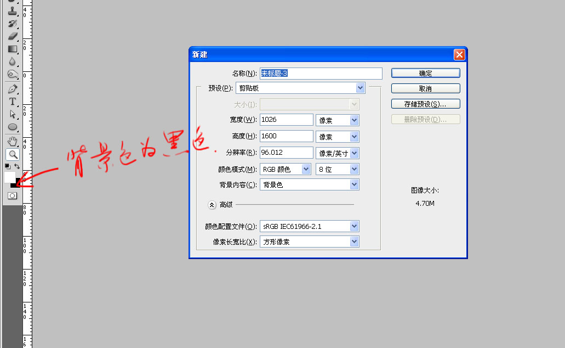The image size is (565, 348).
Task: Close the 新建 dialog
Action: pyautogui.click(x=459, y=54)
